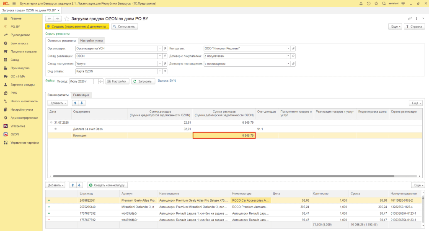Expand Склад реализации dropdown
This screenshot has width=429, height=231.
(160, 56)
